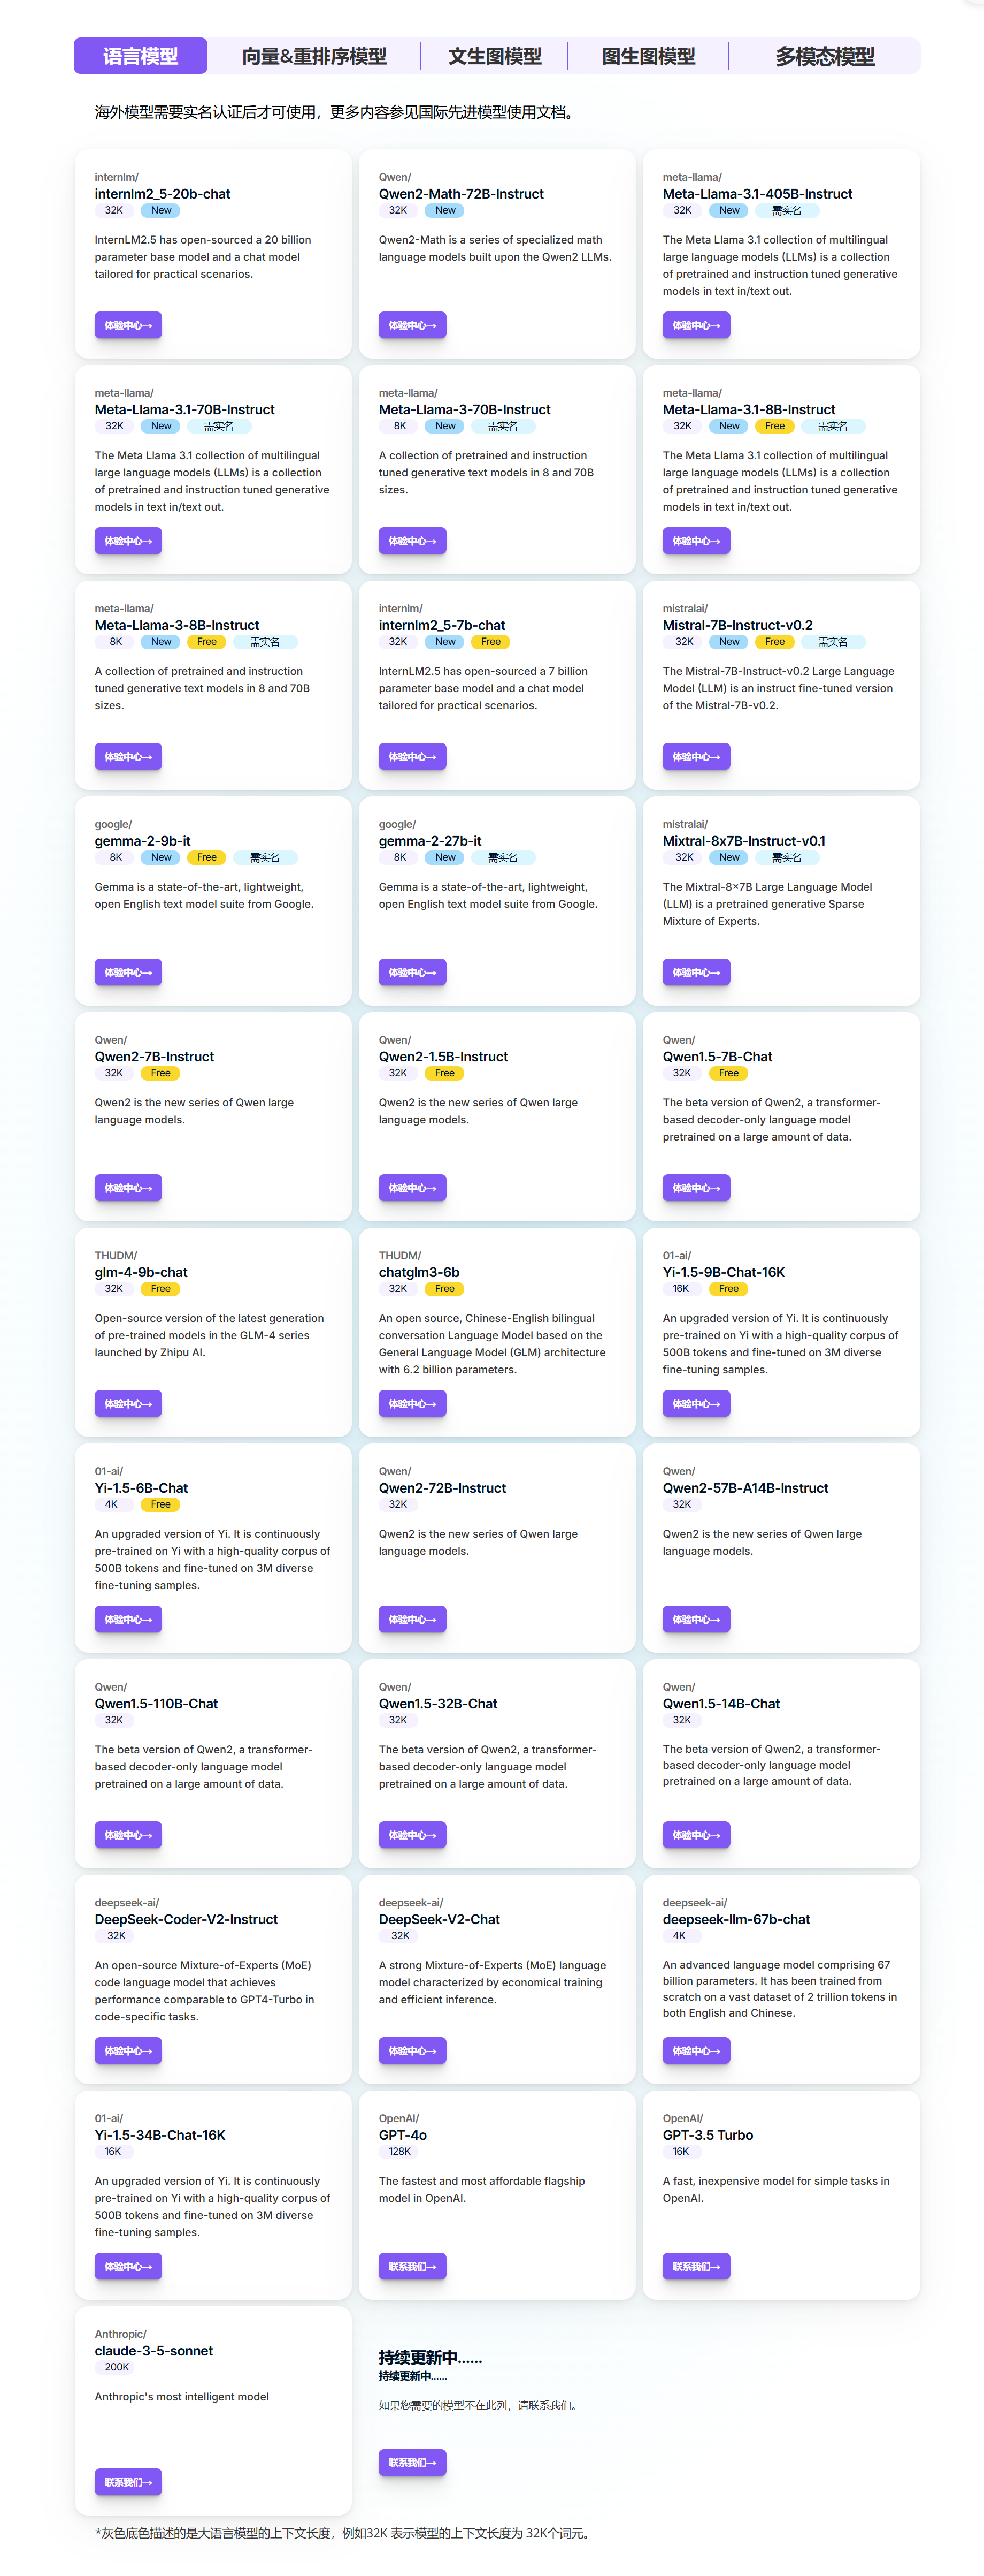Click the 需实名 tag on Mixtral-8x7B-Instruct-v0.1
The image size is (984, 2576).
click(786, 857)
